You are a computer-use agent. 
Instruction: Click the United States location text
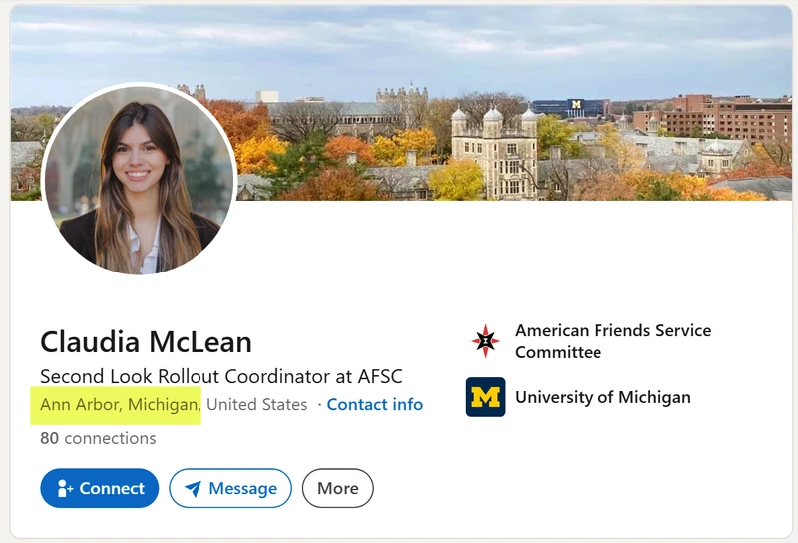pyautogui.click(x=257, y=405)
